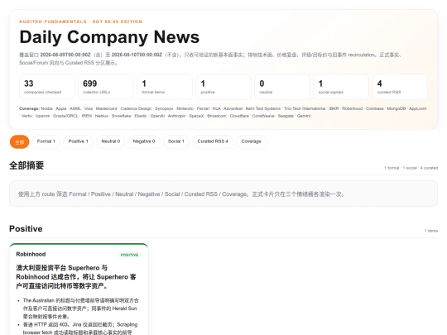Viewport: 447px width, 335px height.
Task: Select IBKR in the coverage list
Action: point(334,108)
